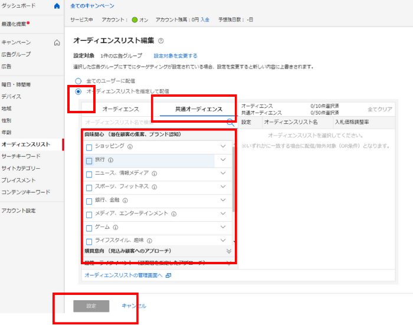Show info icon for 旅行
413x325 pixels.
coord(111,160)
